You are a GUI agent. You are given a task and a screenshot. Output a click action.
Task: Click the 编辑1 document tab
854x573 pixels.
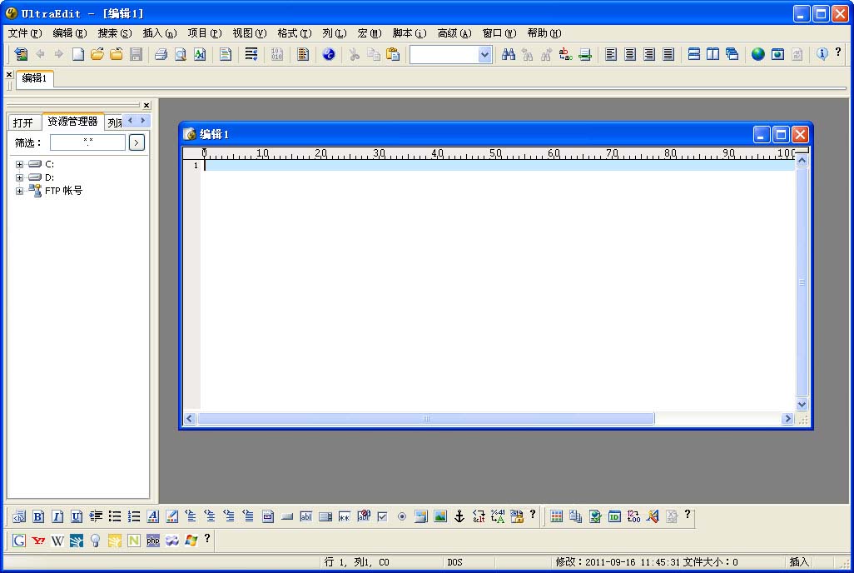coord(34,78)
